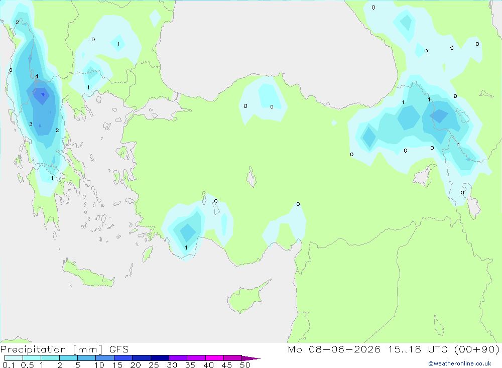Click the '50' legend scale label
The height and width of the screenshot is (368, 502).
click(245, 365)
